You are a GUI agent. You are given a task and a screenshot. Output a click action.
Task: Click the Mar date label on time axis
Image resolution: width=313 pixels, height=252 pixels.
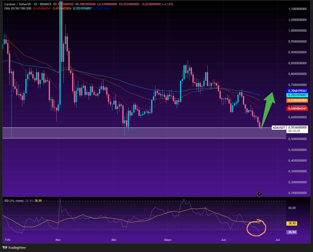58,239
